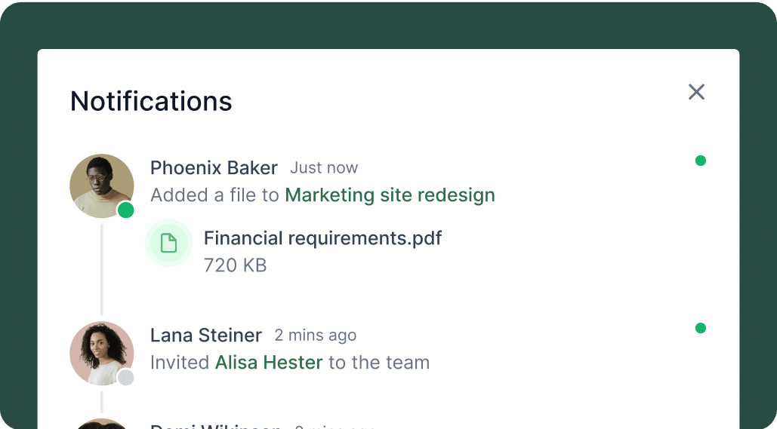Image resolution: width=777 pixels, height=429 pixels.
Task: Click unread dot on Lana Steiner notification
Action: point(700,328)
